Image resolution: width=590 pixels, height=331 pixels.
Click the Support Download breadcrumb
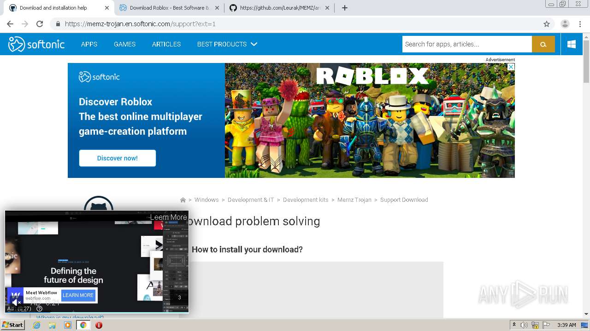pyautogui.click(x=404, y=200)
